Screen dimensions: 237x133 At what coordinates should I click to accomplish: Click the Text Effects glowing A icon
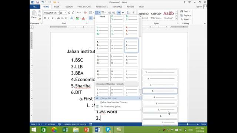(x=71, y=18)
